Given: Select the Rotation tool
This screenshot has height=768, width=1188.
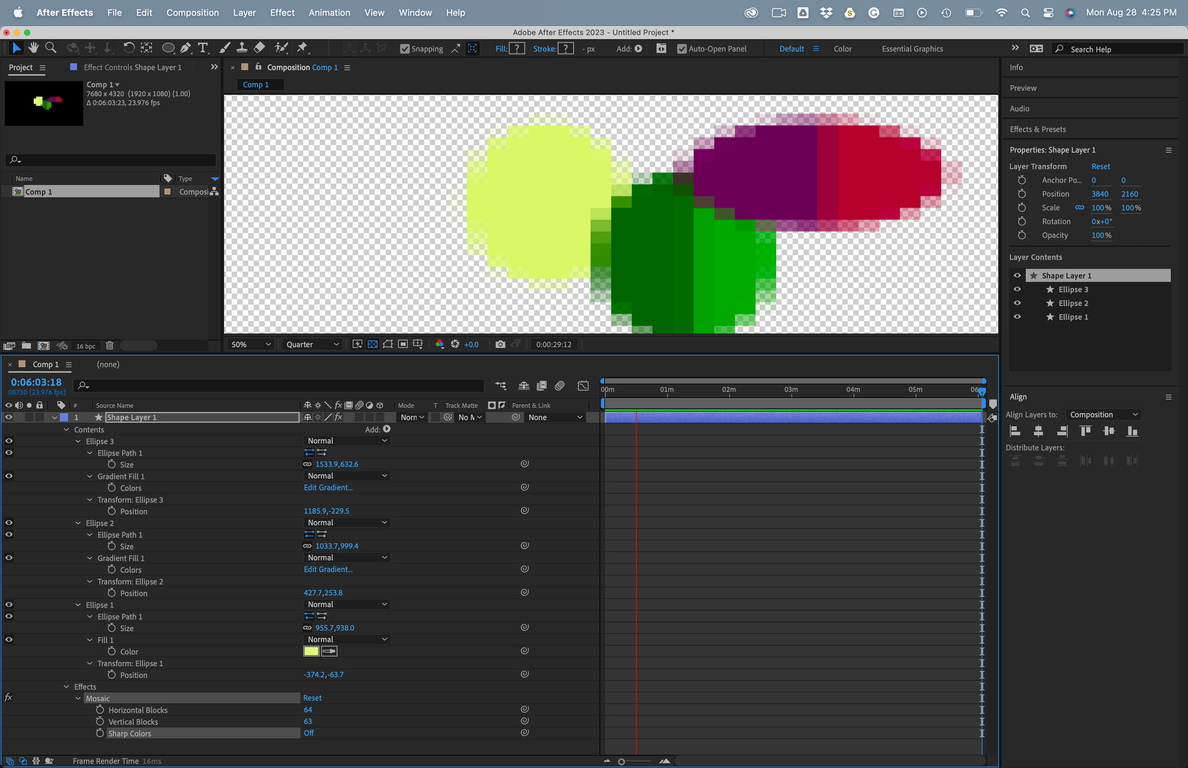Looking at the screenshot, I should tap(129, 48).
